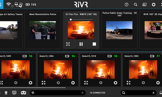162x97 pixels.
Task: Check battery icon of Demo12_1004
Action: (x=67, y=56)
